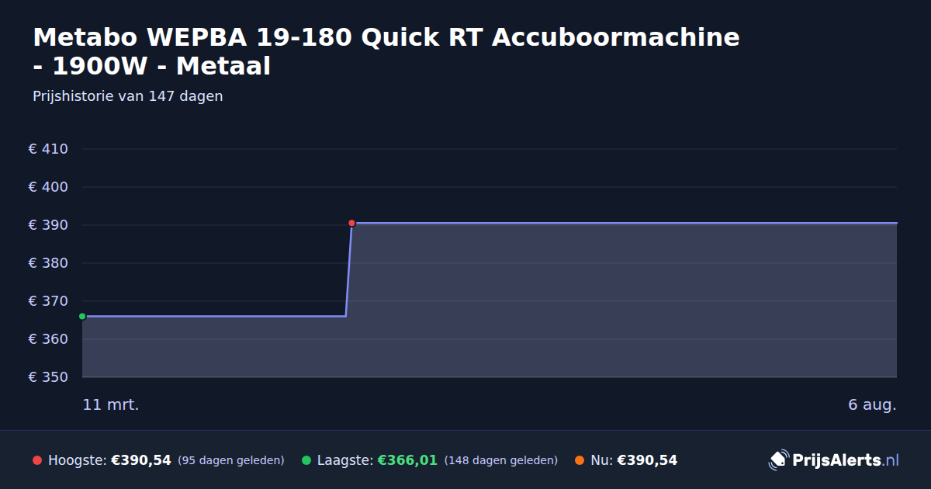The height and width of the screenshot is (489, 931).
Task: Click the 11 mrt. start date label
Action: pos(111,405)
